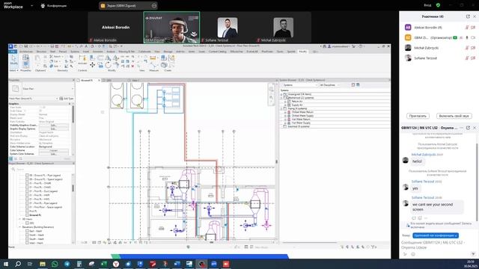This screenshot has height=269, width=479.
Task: Switch to the Annotate ribbon tab
Action: [98, 52]
